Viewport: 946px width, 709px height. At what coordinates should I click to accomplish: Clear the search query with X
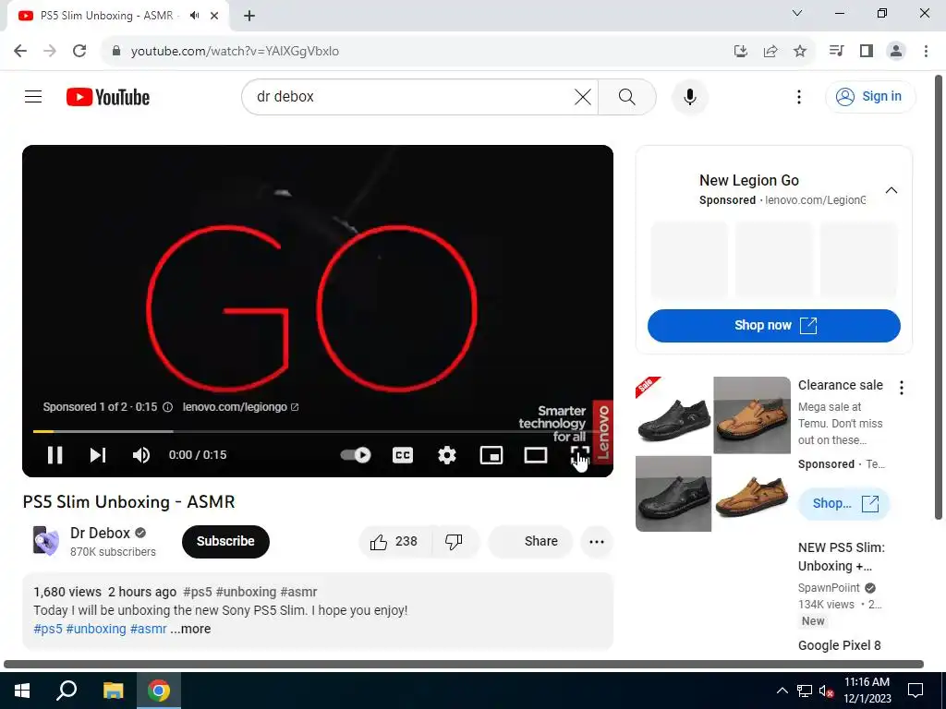[583, 96]
